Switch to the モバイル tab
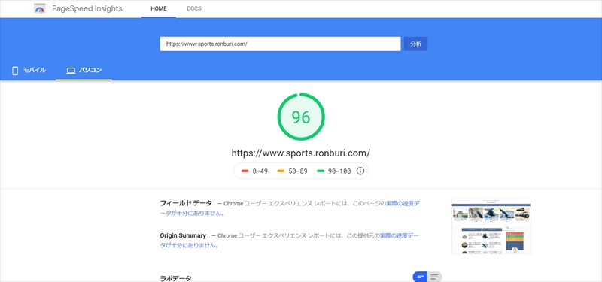The image size is (602, 282). click(29, 71)
